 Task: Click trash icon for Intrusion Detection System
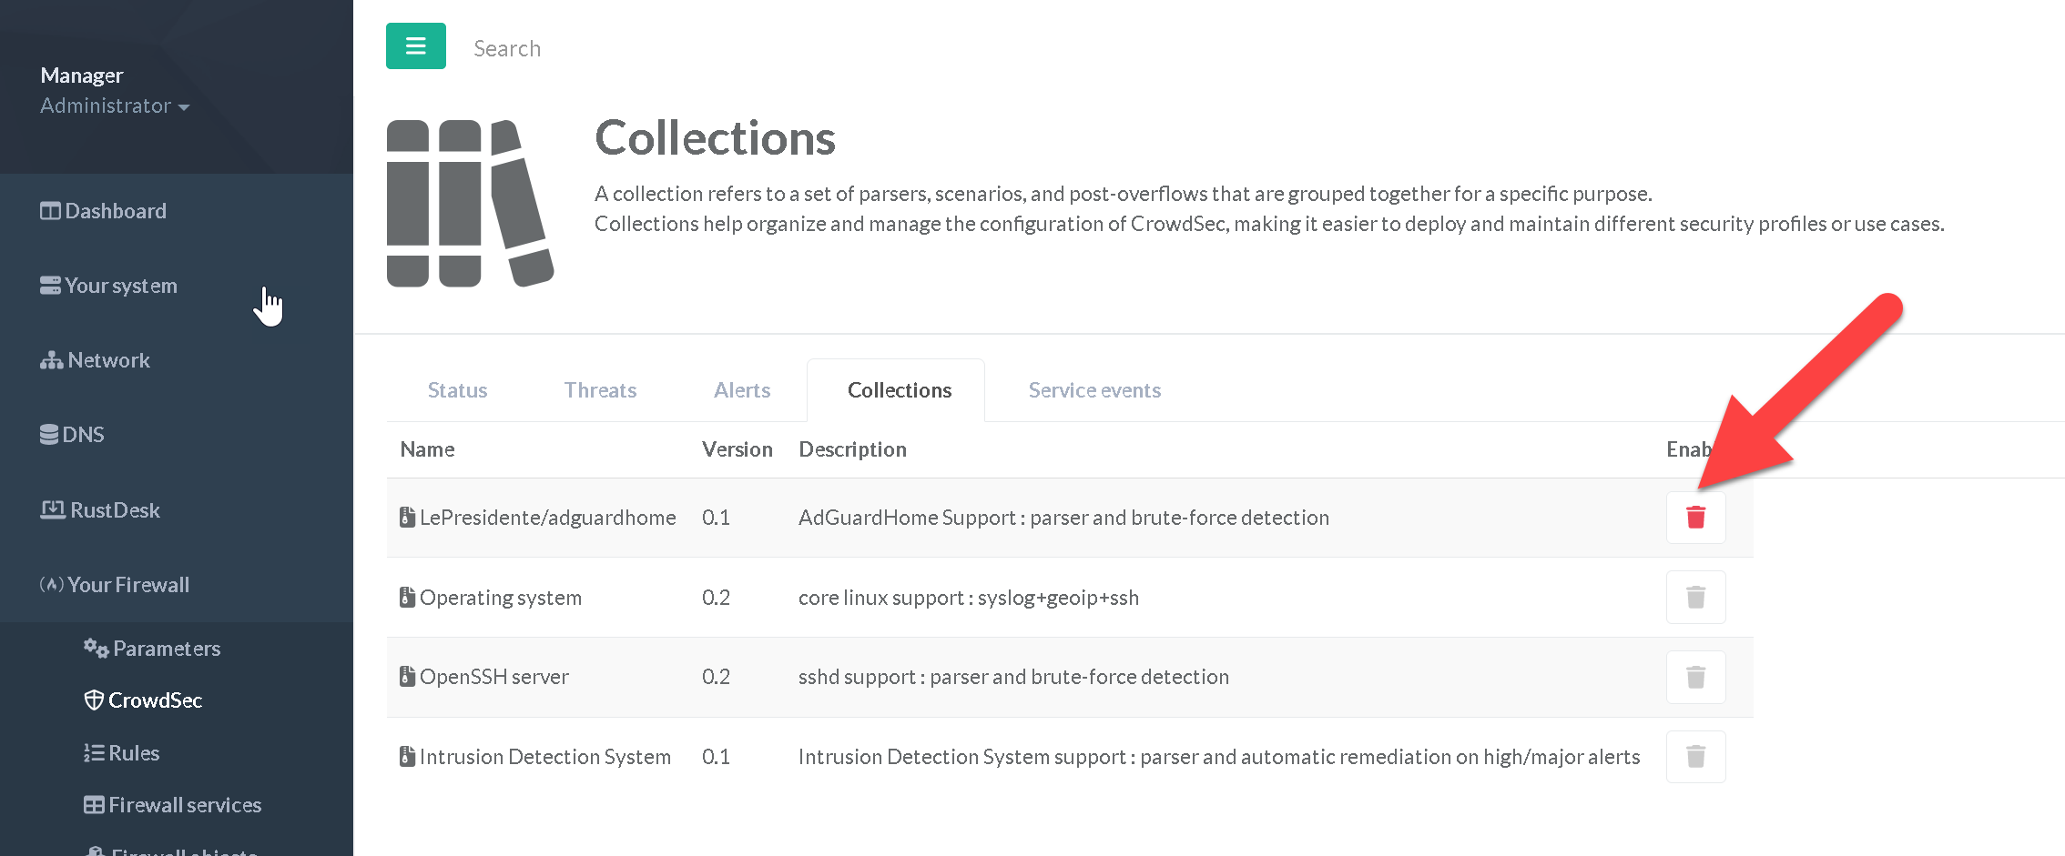[x=1694, y=757]
